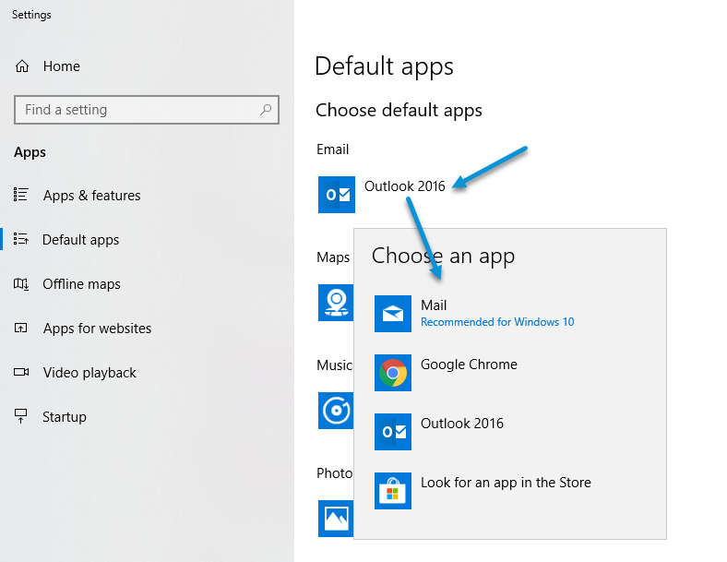The height and width of the screenshot is (562, 727).
Task: Click the Default apps sidebar icon
Action: pyautogui.click(x=21, y=239)
